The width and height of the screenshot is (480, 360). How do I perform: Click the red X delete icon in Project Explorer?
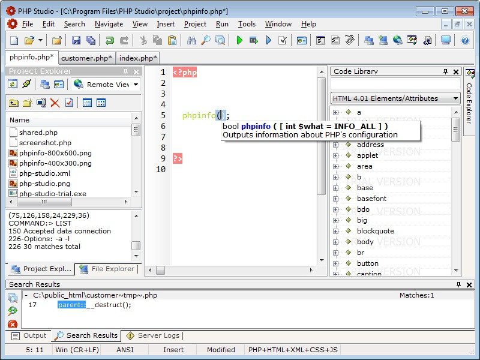[55, 103]
